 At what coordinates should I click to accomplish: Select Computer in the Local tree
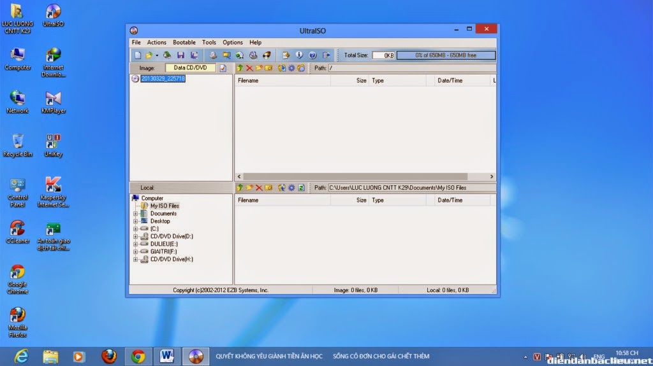(152, 198)
